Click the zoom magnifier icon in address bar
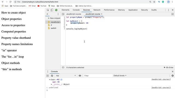Viewport: 175px width, 98px height. (150, 2)
